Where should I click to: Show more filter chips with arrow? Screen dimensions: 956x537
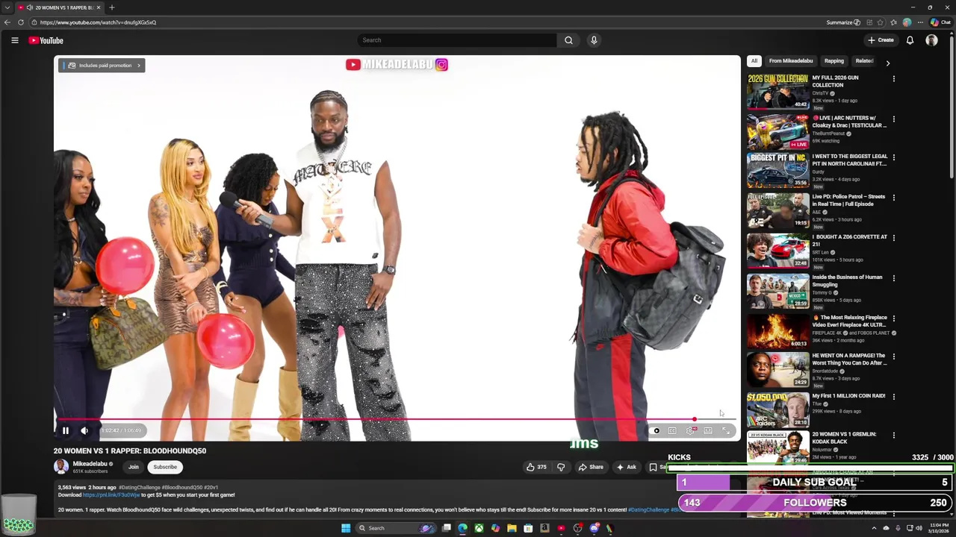tap(888, 63)
